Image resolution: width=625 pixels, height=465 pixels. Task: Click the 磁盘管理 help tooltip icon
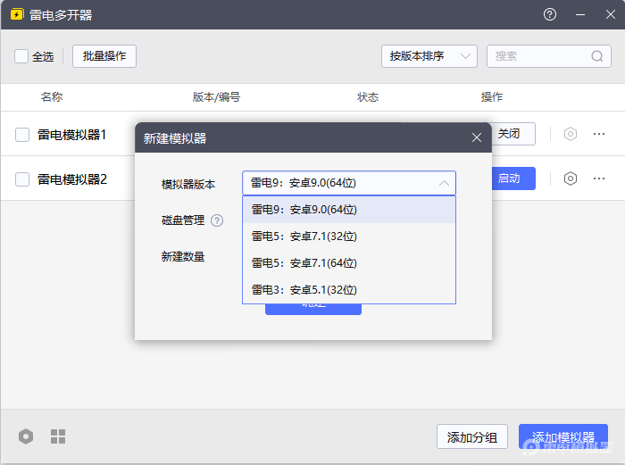pos(217,220)
